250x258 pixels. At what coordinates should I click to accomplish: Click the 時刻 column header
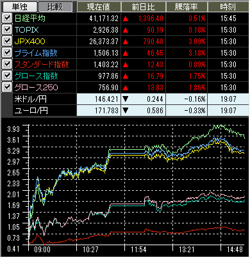[x=228, y=7]
